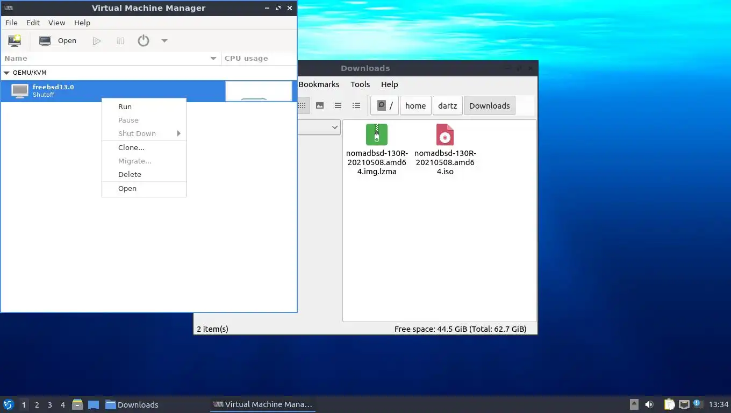731x413 pixels.
Task: Select the nomadbsd .iso disc image file
Action: 445,149
